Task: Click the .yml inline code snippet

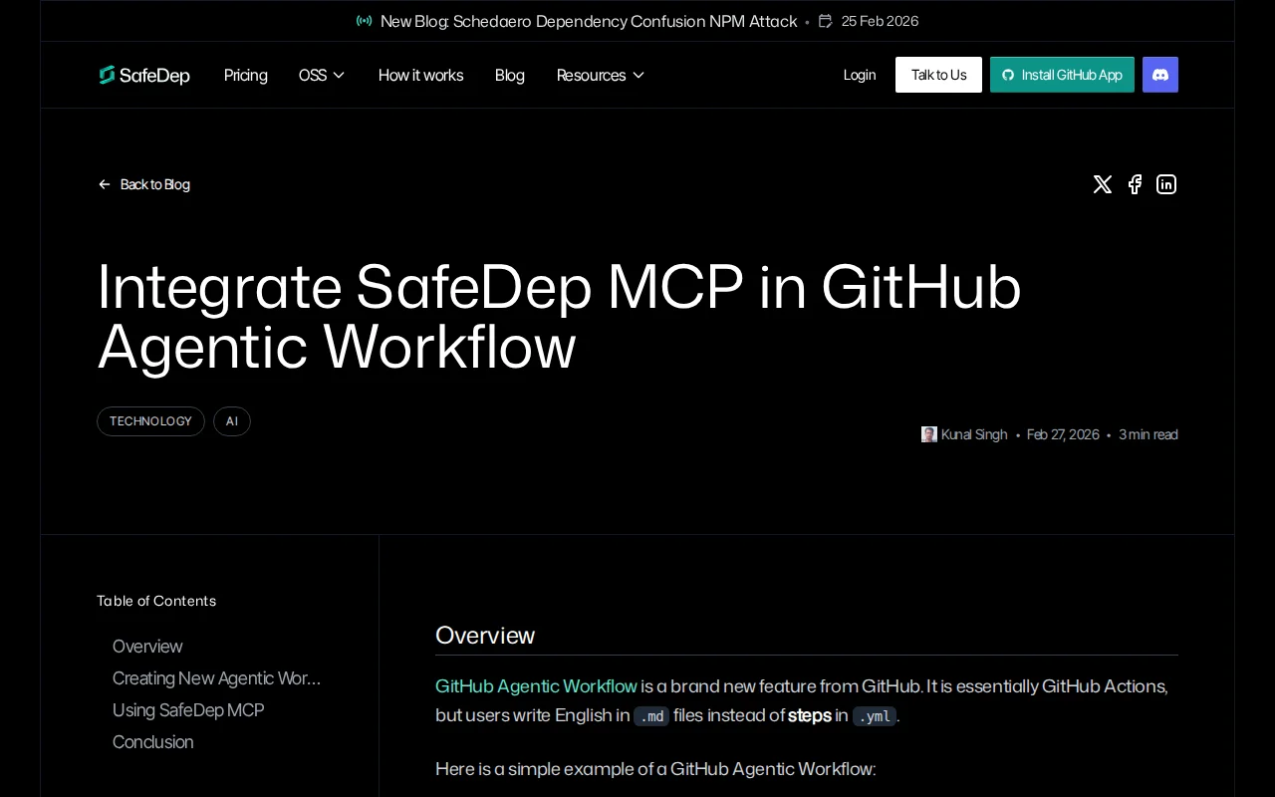Action: coord(875,716)
